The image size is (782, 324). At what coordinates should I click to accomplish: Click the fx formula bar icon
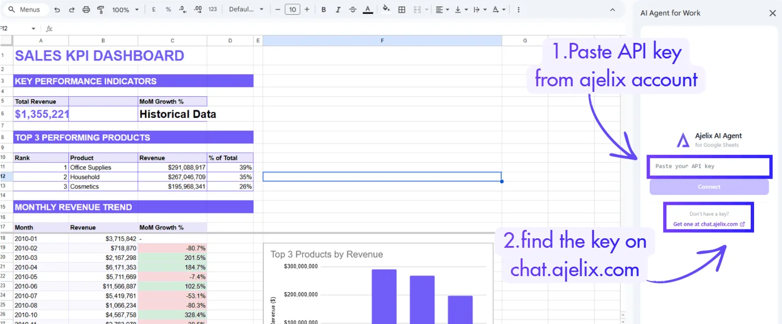[x=49, y=28]
